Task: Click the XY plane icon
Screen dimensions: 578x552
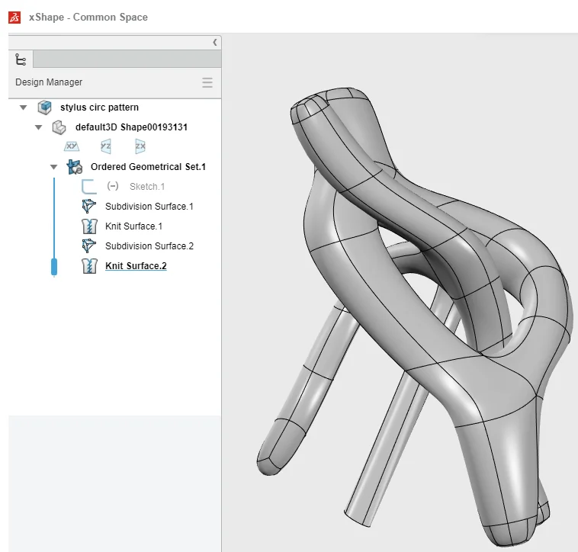Action: coord(72,146)
